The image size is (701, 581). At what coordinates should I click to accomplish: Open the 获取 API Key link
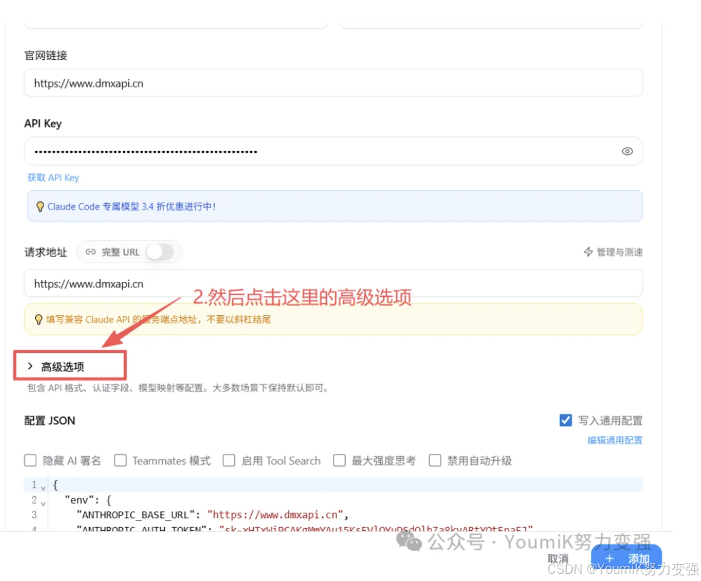pyautogui.click(x=53, y=177)
